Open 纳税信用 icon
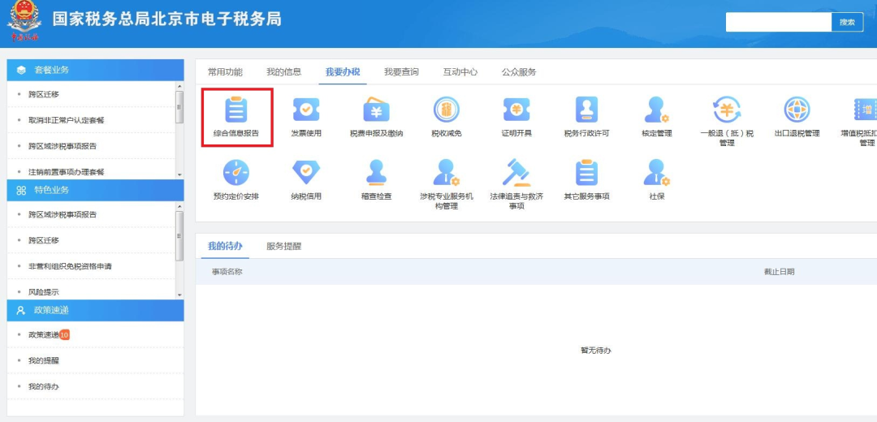877x422 pixels. click(306, 172)
